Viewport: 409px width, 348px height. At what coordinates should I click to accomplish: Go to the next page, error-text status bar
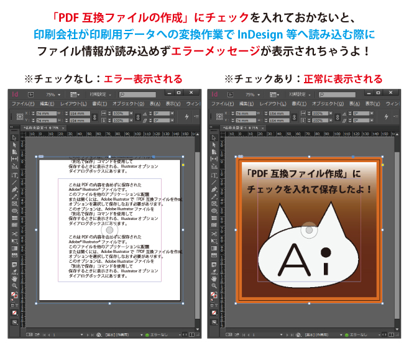pos(88,335)
